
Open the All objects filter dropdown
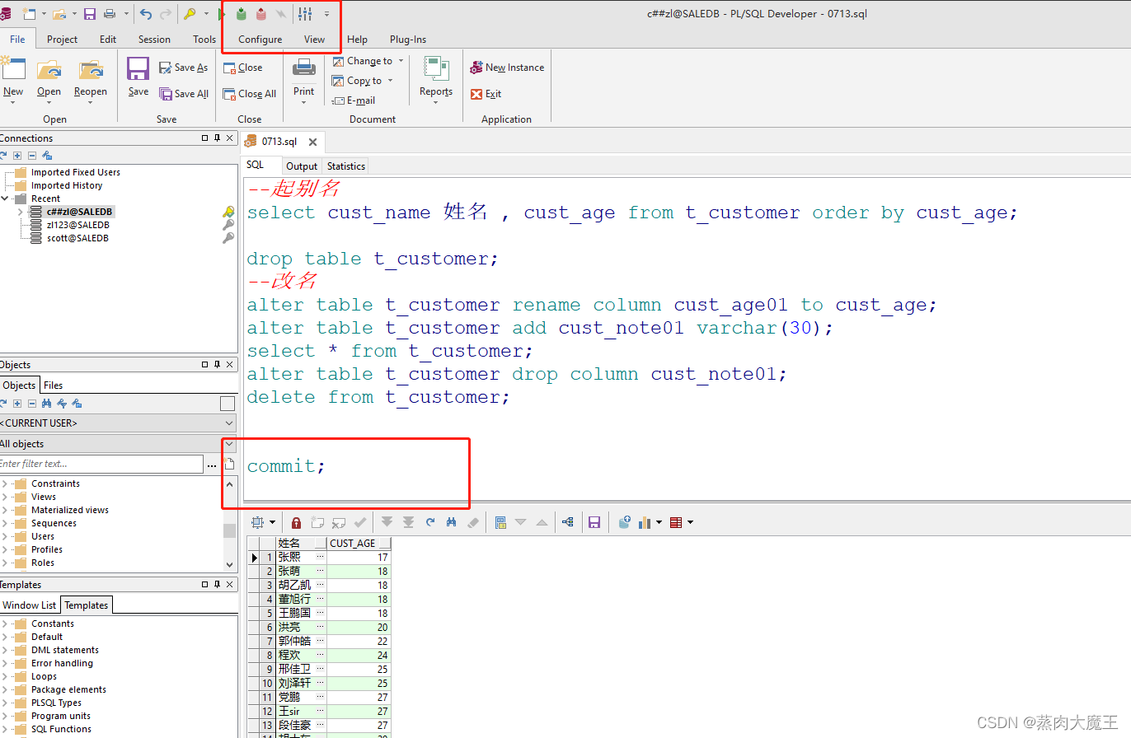tap(229, 444)
